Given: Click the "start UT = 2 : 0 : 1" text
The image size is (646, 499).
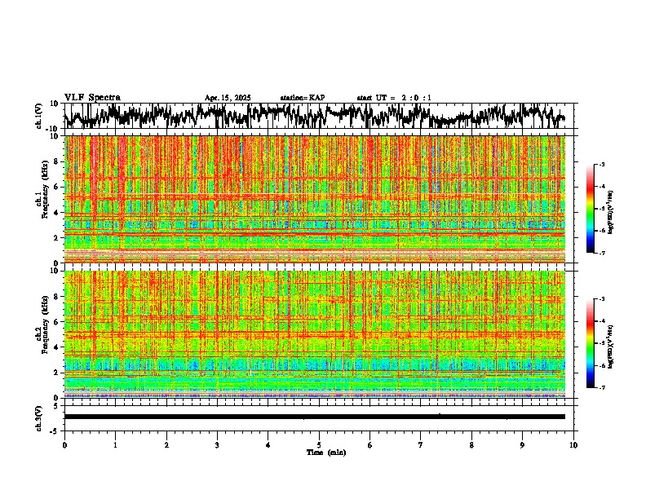Looking at the screenshot, I should (394, 98).
